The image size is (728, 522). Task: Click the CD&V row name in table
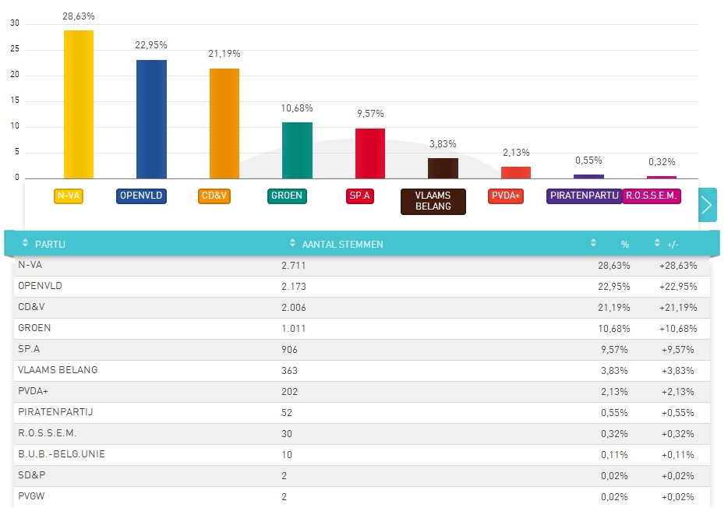pos(32,307)
